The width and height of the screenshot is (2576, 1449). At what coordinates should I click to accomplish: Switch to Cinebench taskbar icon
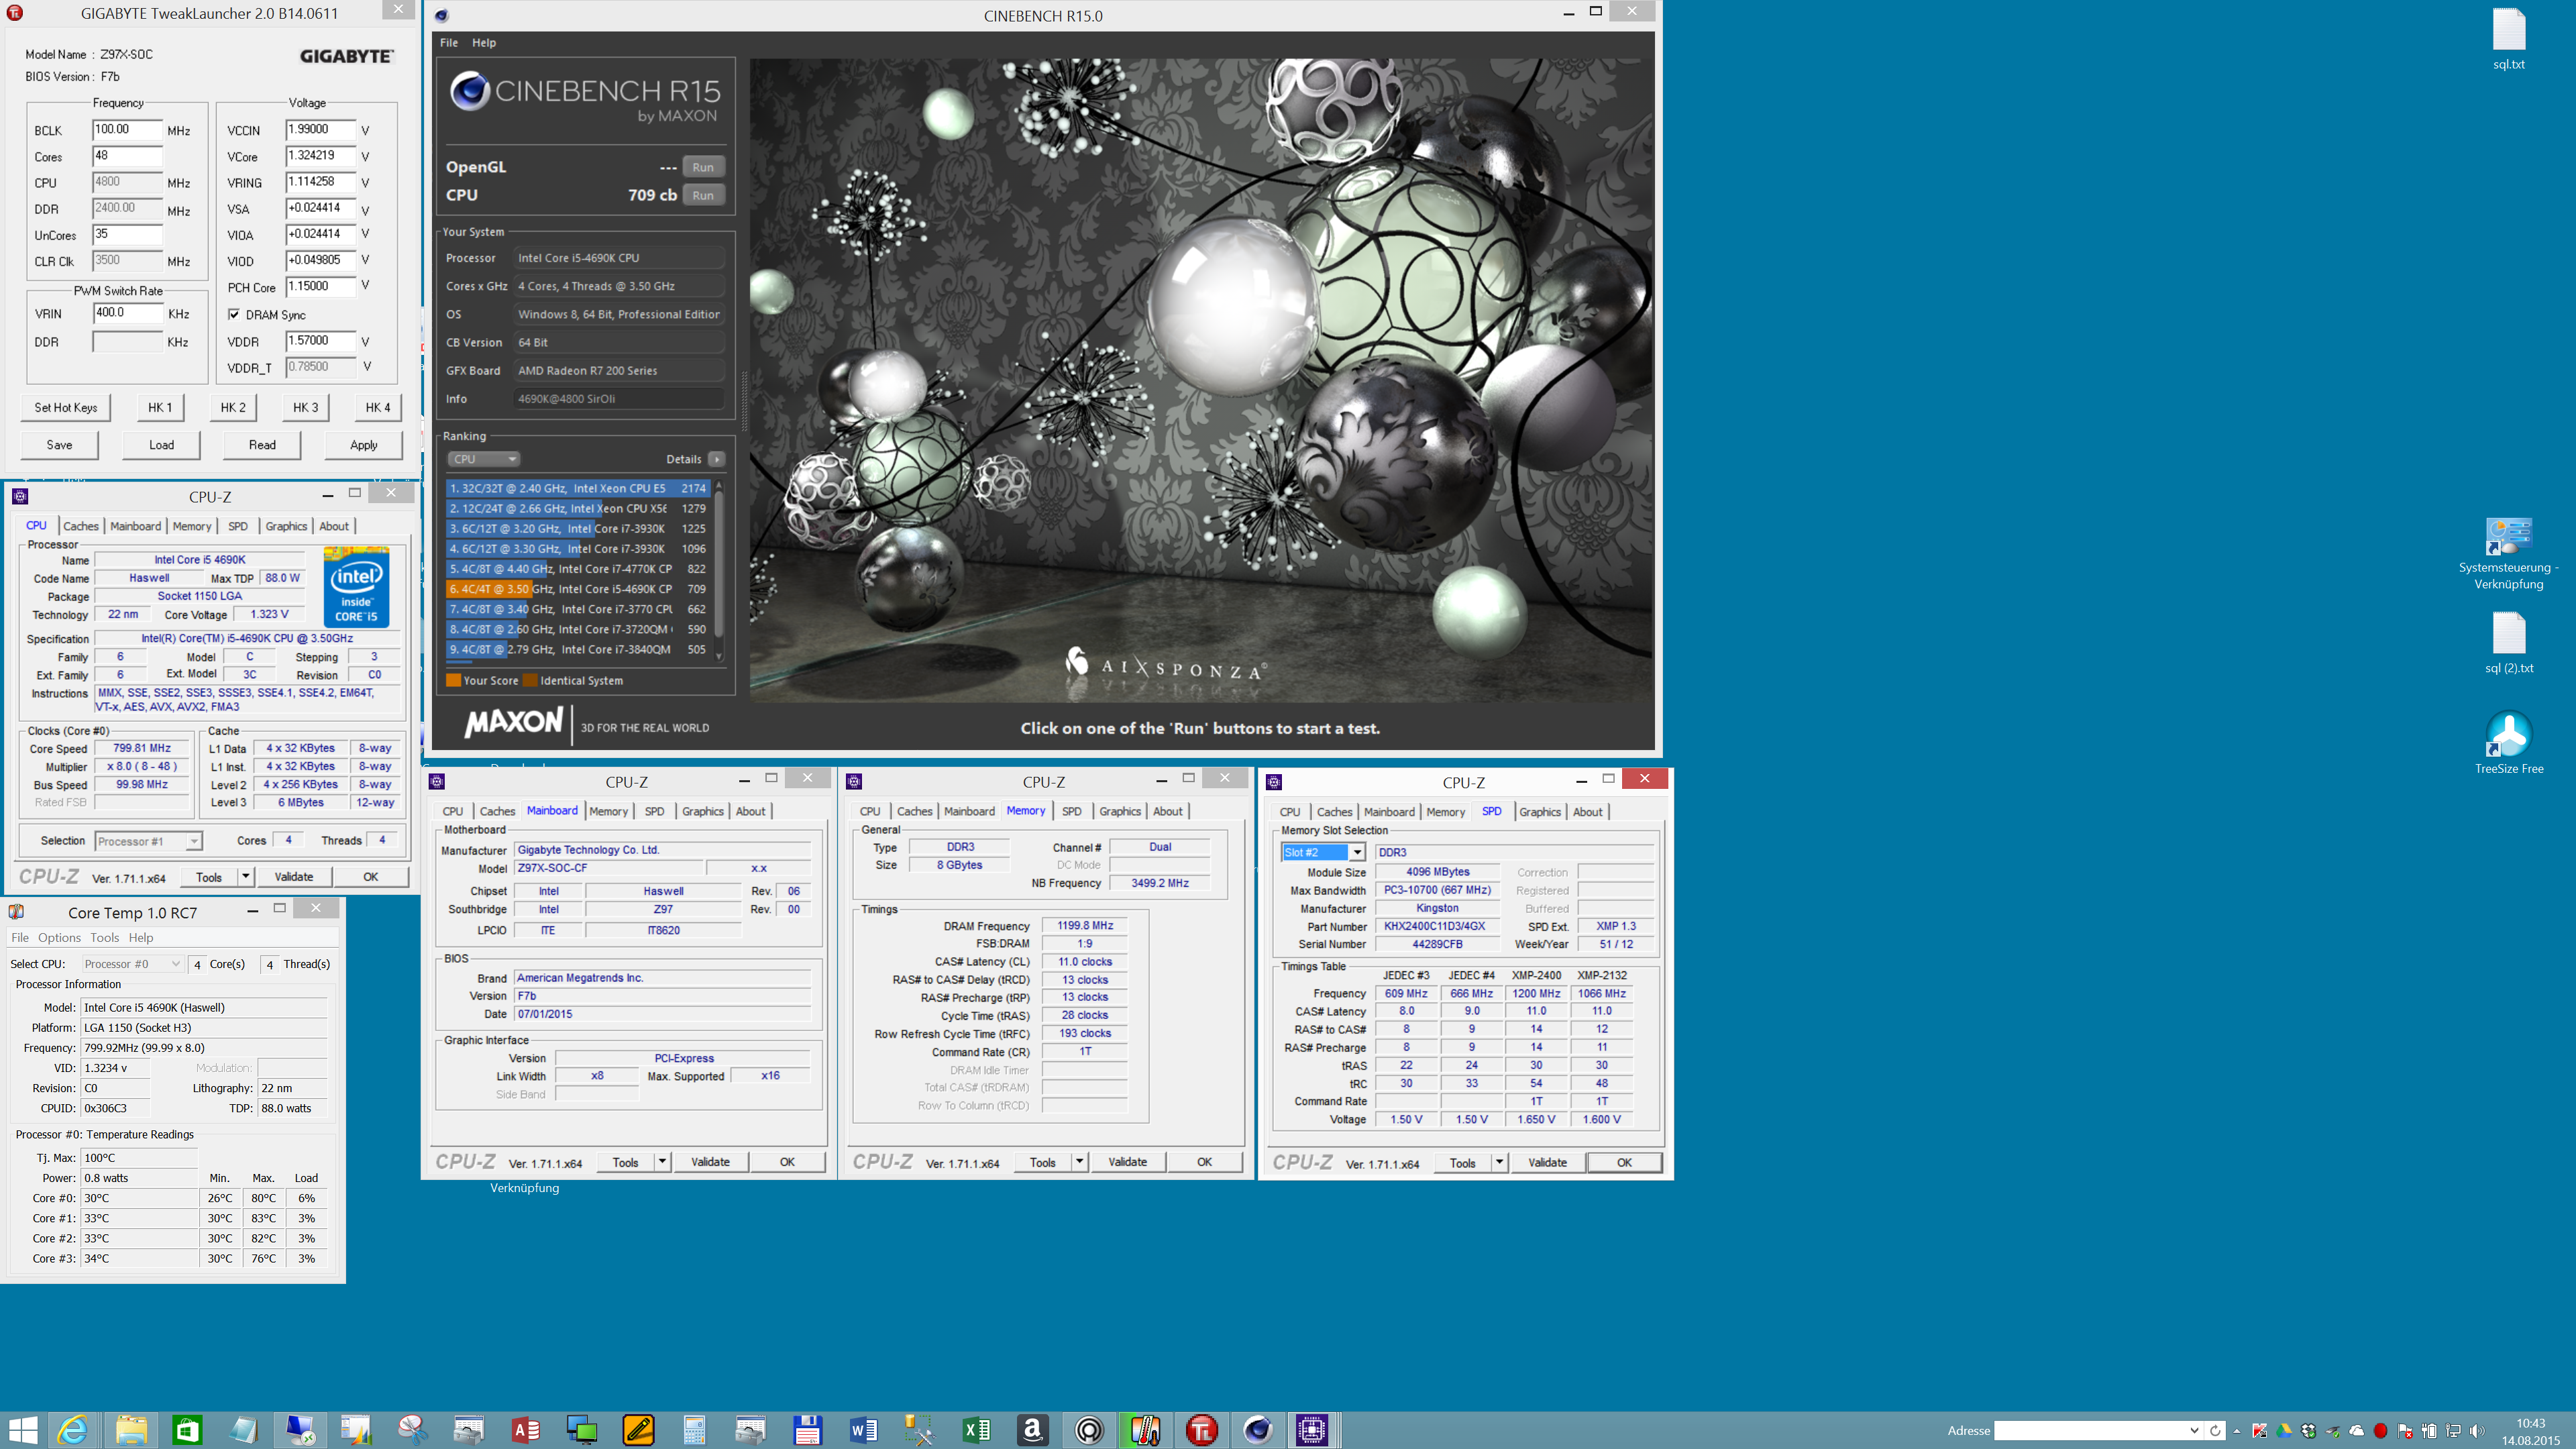coord(1257,1430)
